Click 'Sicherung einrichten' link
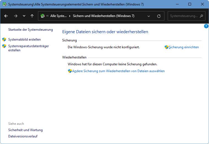This screenshot has width=209, height=144. click(184, 47)
